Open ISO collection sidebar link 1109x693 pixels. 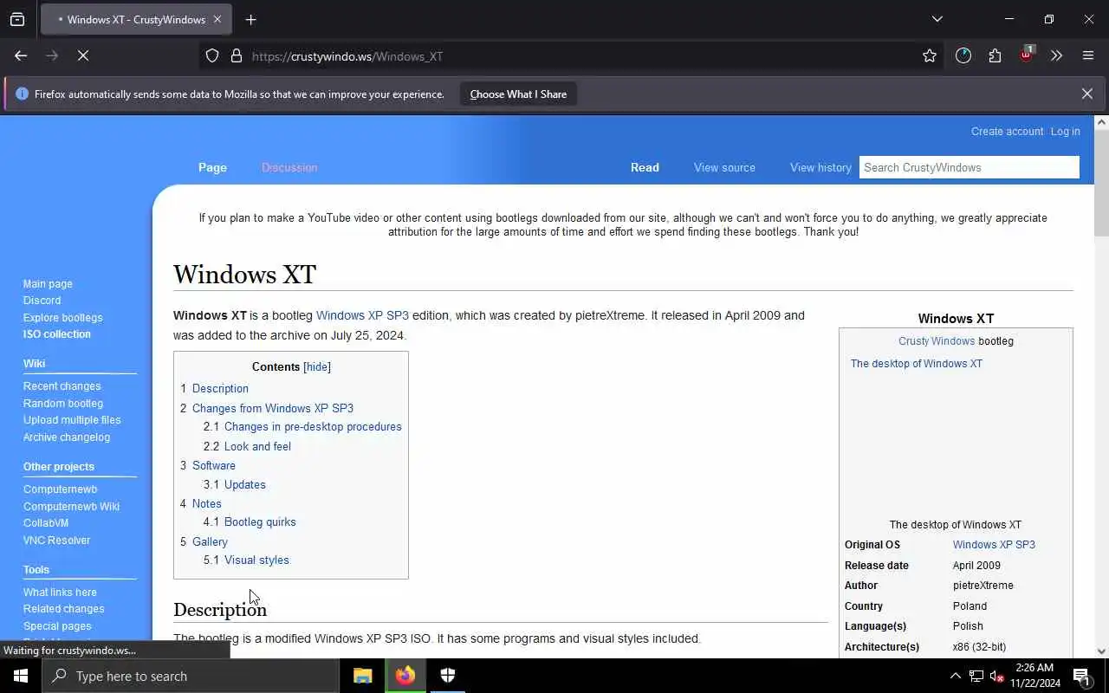click(56, 334)
